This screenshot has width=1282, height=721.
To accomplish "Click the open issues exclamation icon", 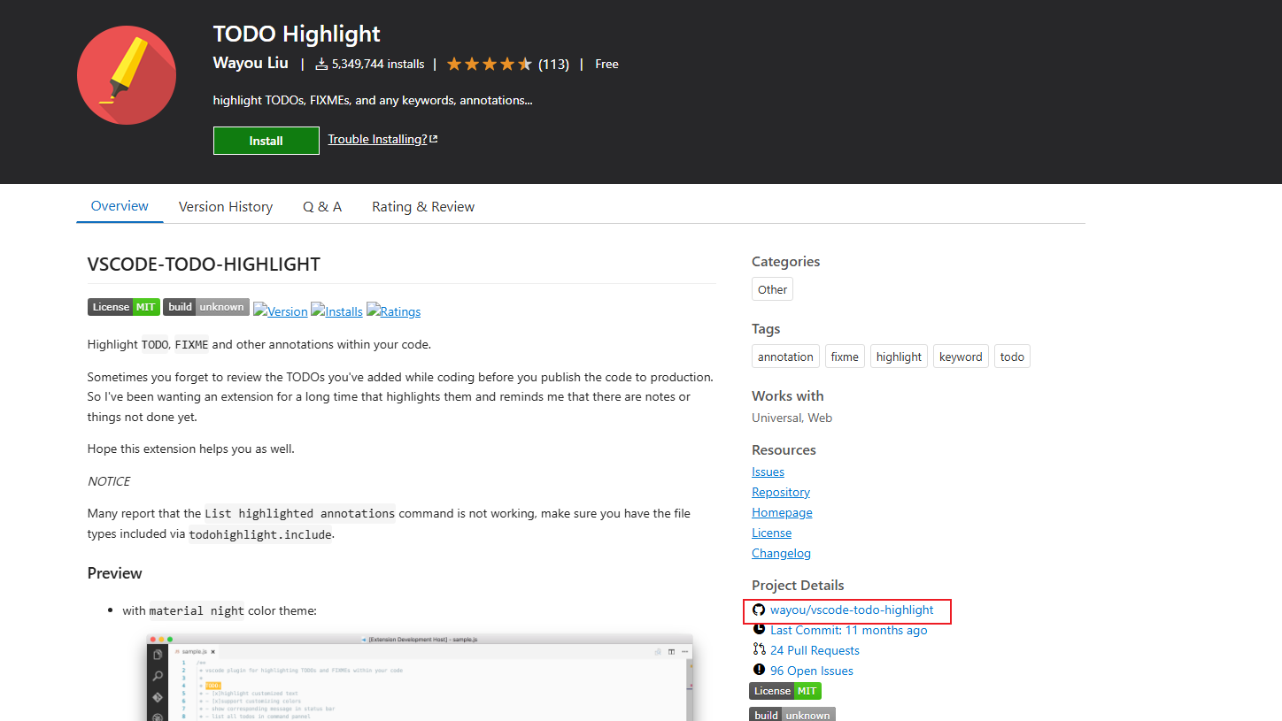I will coord(759,671).
